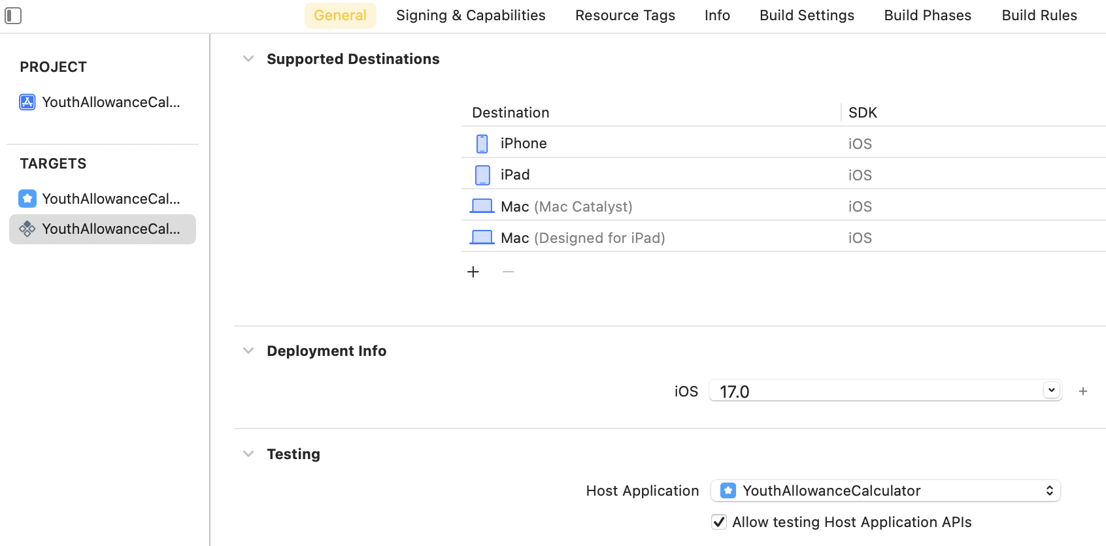Open the Build Phases tab

point(928,16)
